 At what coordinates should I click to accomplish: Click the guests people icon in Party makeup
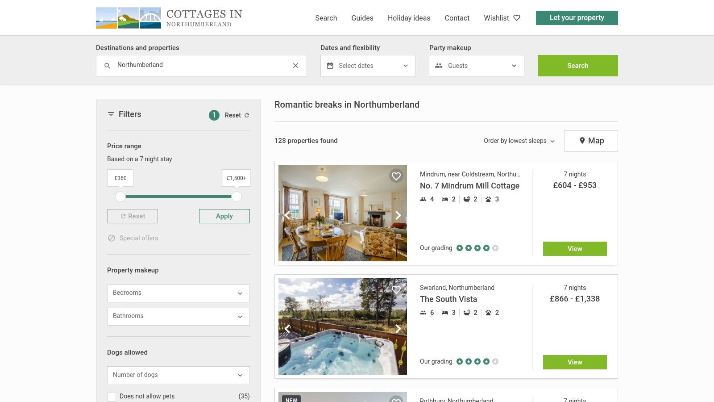click(x=439, y=66)
